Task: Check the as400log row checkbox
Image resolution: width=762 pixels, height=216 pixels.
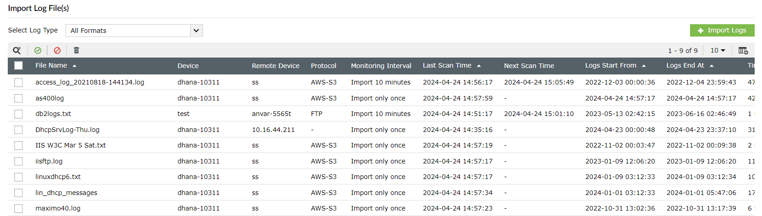Action: (18, 98)
